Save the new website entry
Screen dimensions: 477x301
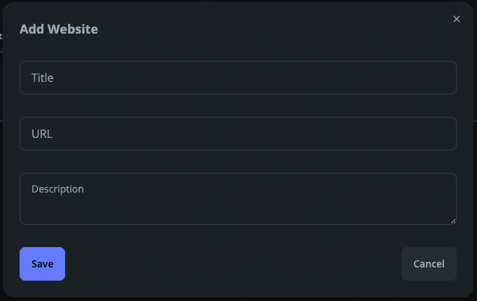[x=42, y=264]
